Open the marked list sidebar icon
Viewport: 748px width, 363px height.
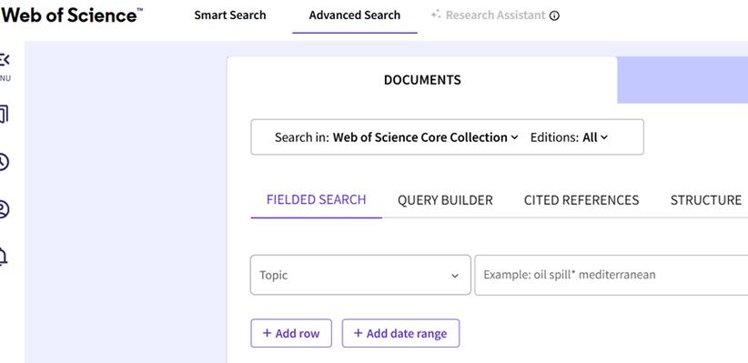[4, 115]
